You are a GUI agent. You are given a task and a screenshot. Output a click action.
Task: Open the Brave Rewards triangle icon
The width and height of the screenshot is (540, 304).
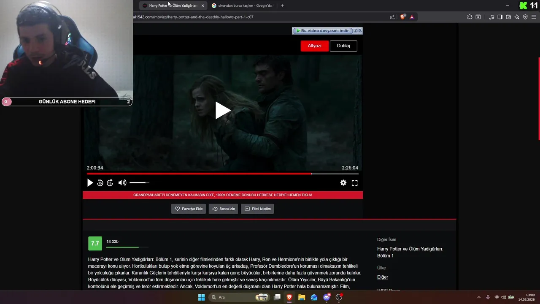(412, 17)
